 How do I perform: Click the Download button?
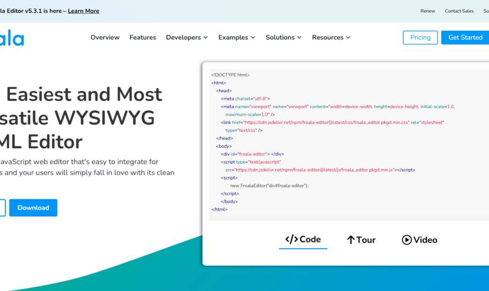click(34, 208)
